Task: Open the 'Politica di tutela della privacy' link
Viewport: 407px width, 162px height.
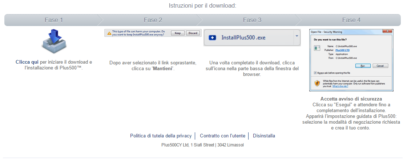Action: coord(161,136)
